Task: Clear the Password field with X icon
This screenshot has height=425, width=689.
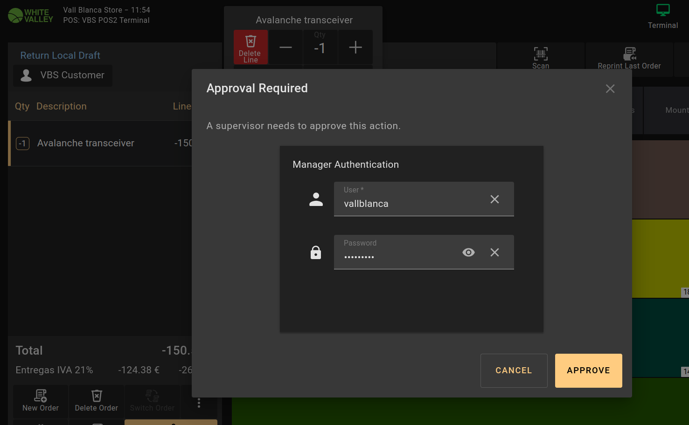Action: [494, 252]
